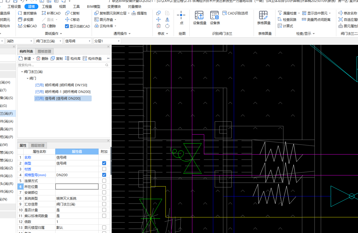Open the 对量模块 ribbon tab
Viewport: 358px width, 233px height.
coord(134,6)
